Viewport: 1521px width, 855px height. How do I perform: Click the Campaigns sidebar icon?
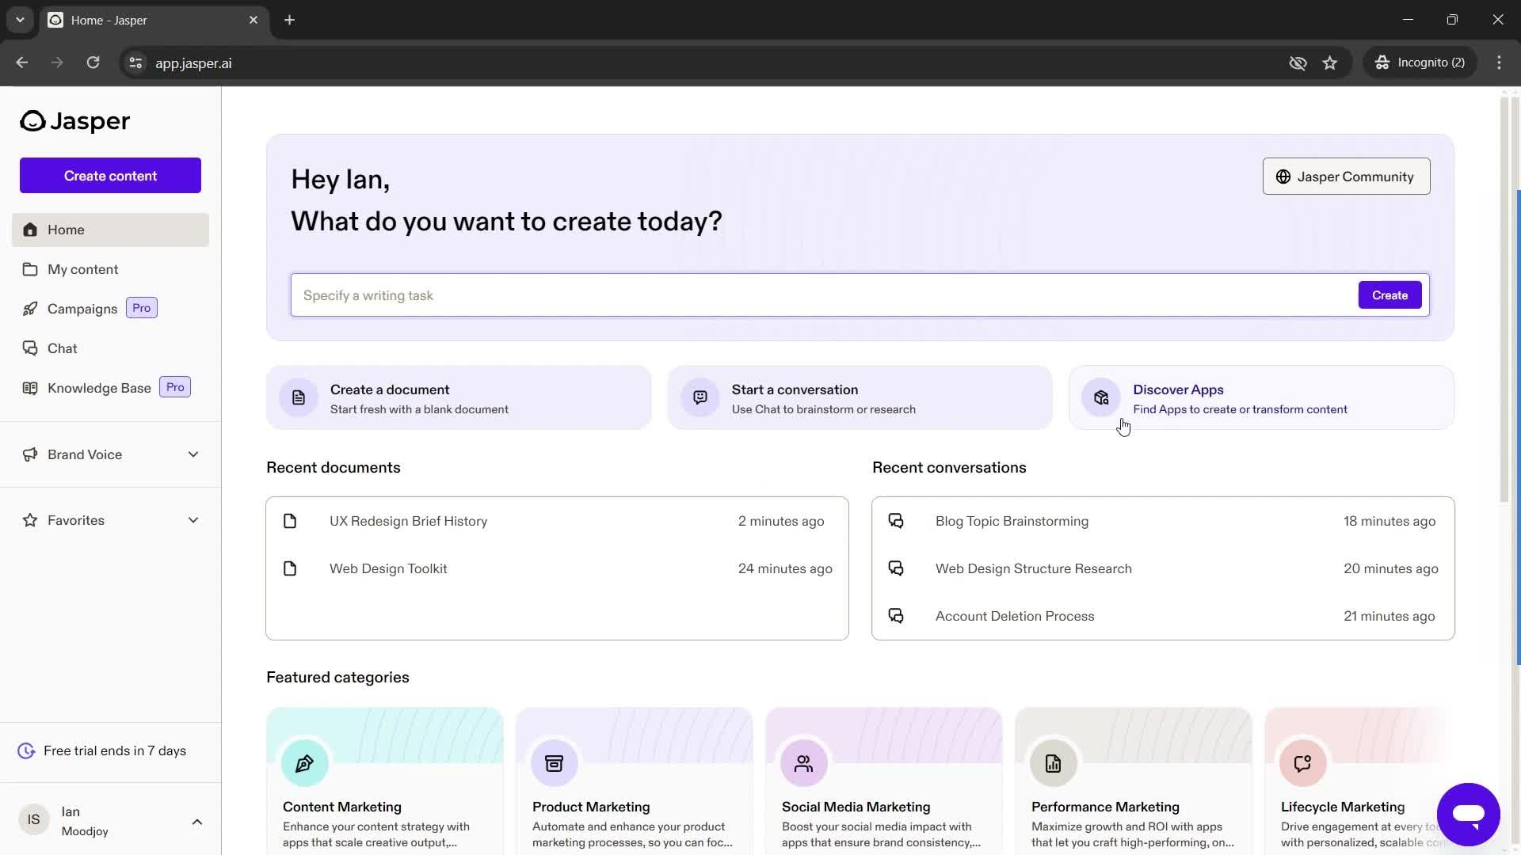(29, 308)
